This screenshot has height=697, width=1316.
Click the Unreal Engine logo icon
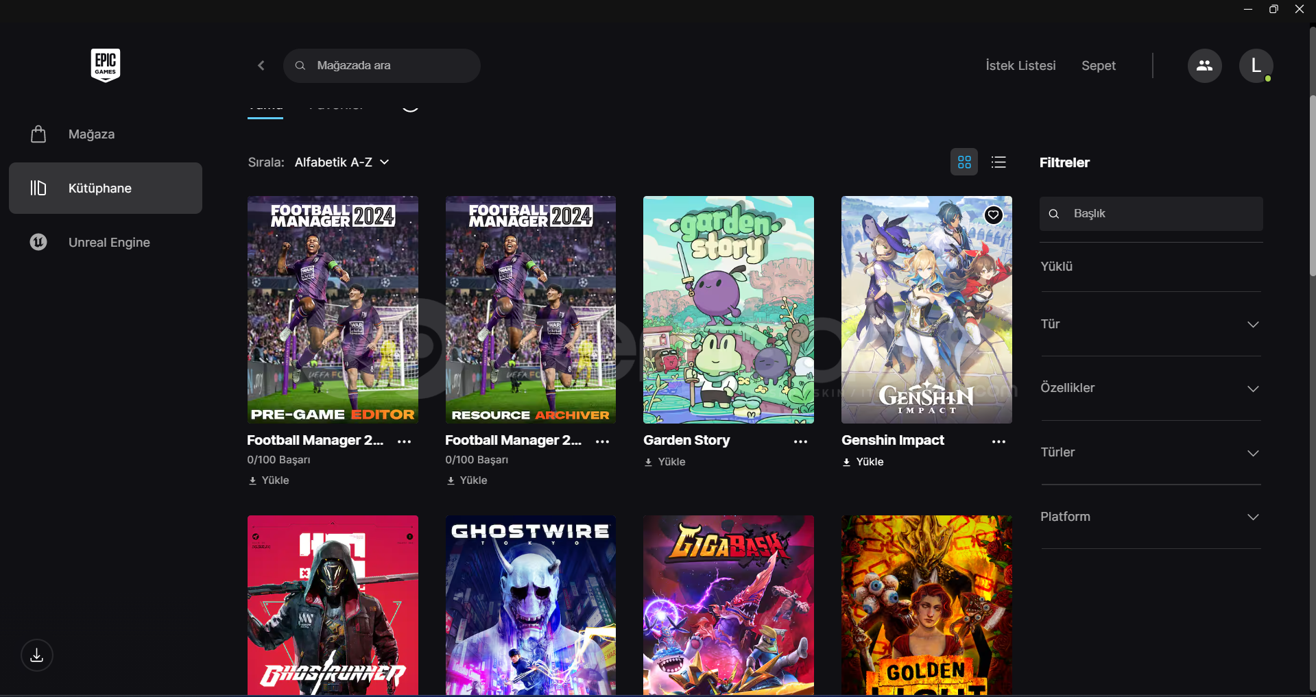38,242
